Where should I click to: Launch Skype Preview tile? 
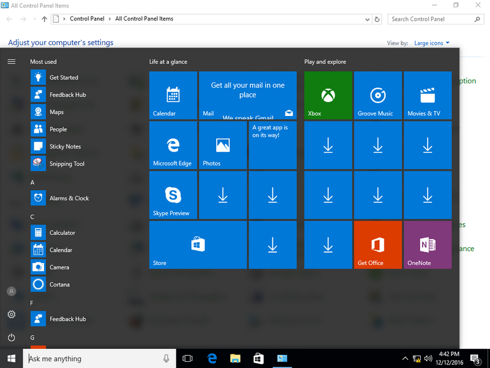coord(173,195)
